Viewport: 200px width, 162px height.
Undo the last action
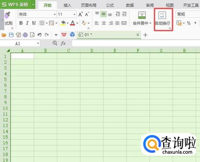[40, 35]
